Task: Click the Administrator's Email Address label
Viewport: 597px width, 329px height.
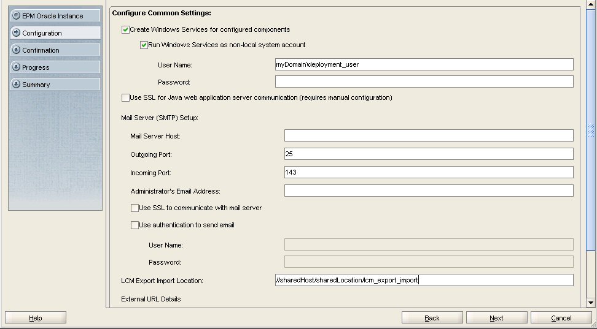Action: pyautogui.click(x=175, y=191)
